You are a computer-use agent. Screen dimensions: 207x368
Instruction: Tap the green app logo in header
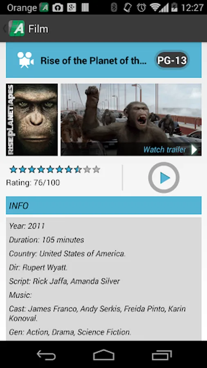click(x=17, y=28)
